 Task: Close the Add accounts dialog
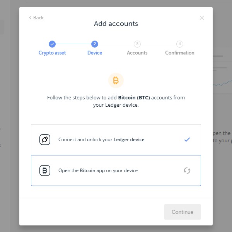coord(202,18)
